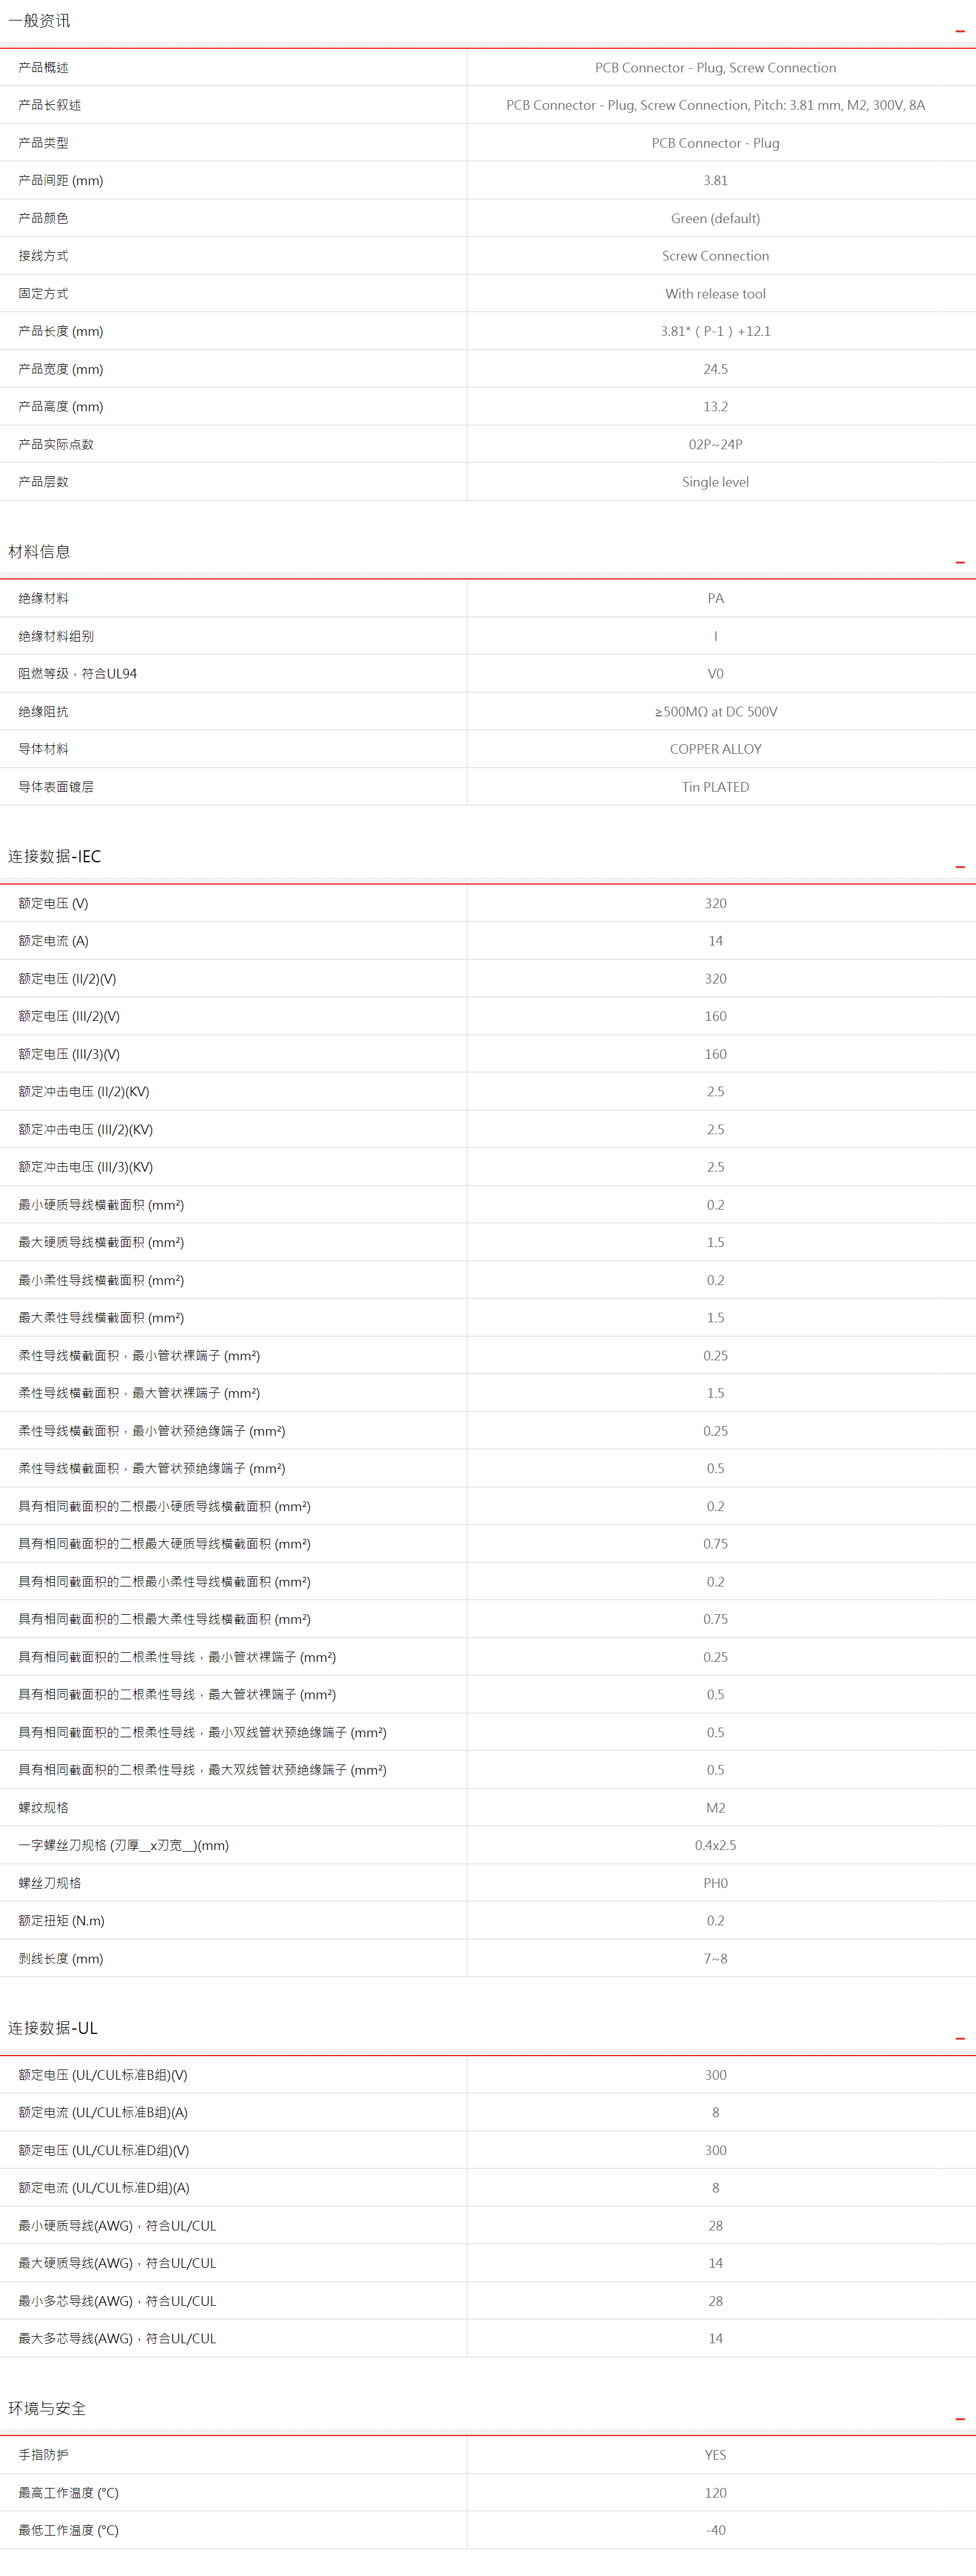The width and height of the screenshot is (976, 2576).
Task: Click the 材料信息 section heading
Action: pyautogui.click(x=40, y=552)
